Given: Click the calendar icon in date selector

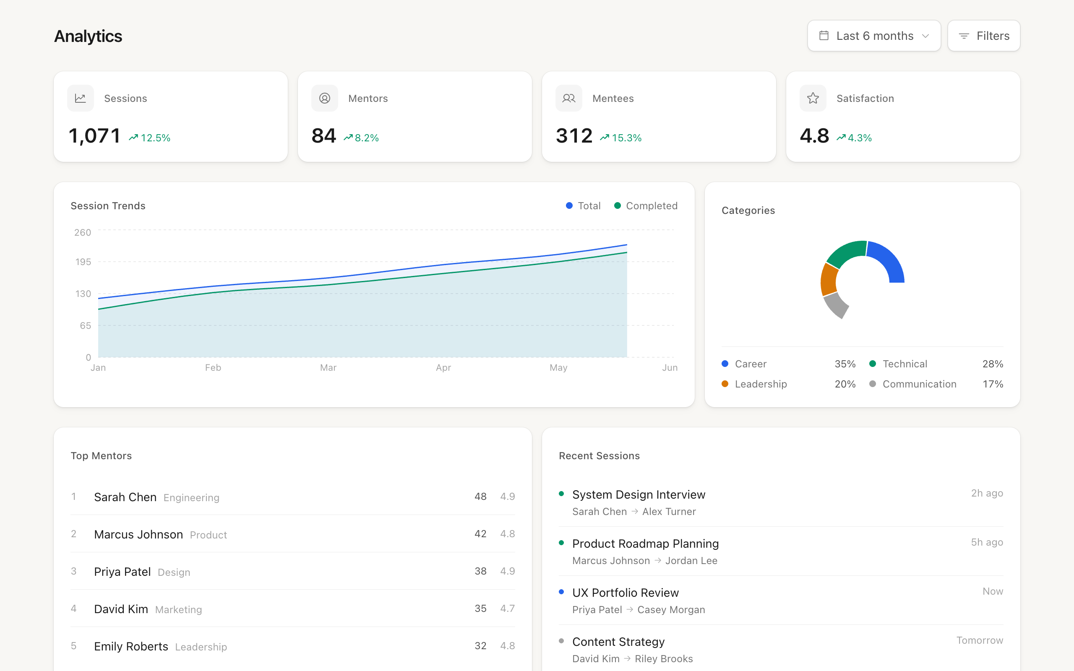Looking at the screenshot, I should click(824, 36).
